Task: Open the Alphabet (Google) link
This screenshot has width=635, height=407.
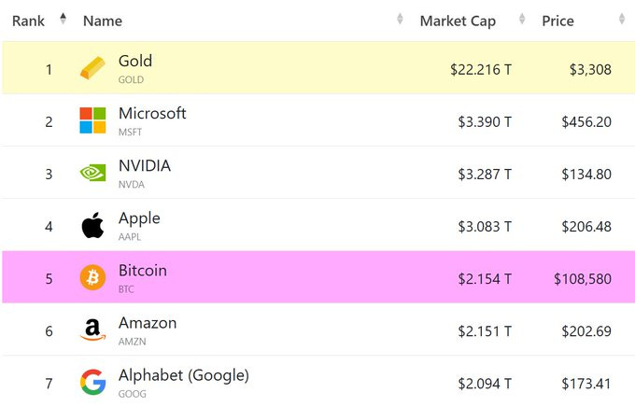Action: click(183, 375)
